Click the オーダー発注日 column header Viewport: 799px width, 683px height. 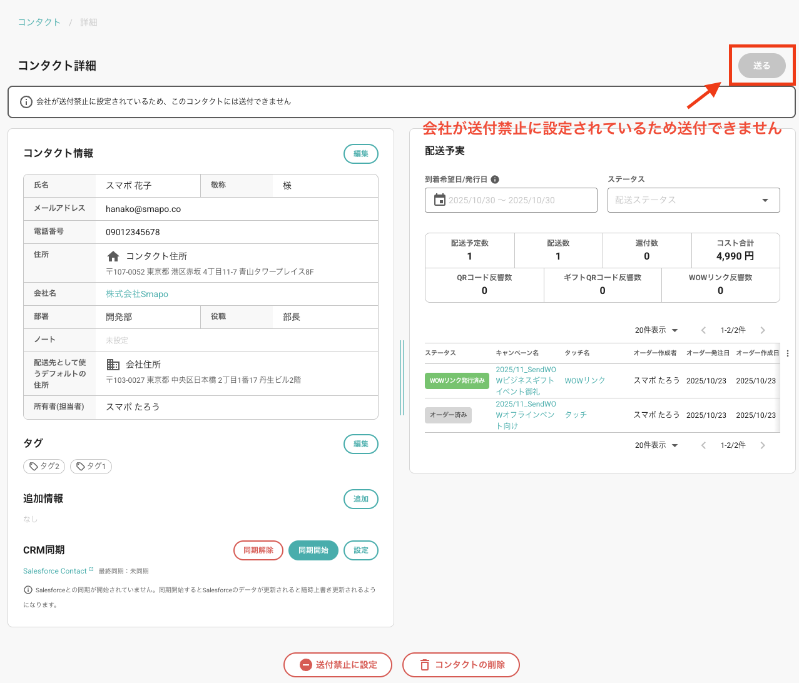708,353
